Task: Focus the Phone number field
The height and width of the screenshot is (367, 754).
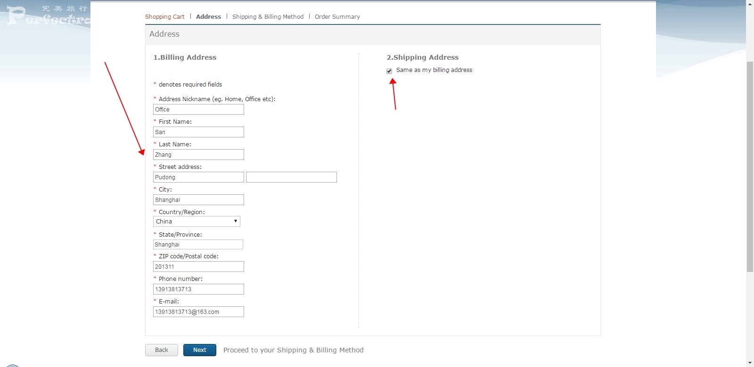Action: 198,289
